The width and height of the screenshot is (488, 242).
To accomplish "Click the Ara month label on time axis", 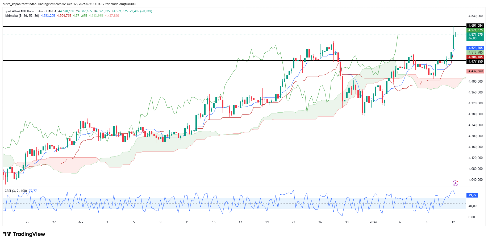I will point(81,222).
